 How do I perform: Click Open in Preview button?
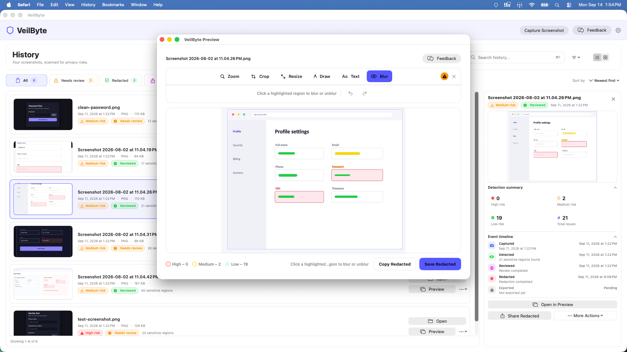coord(553,304)
